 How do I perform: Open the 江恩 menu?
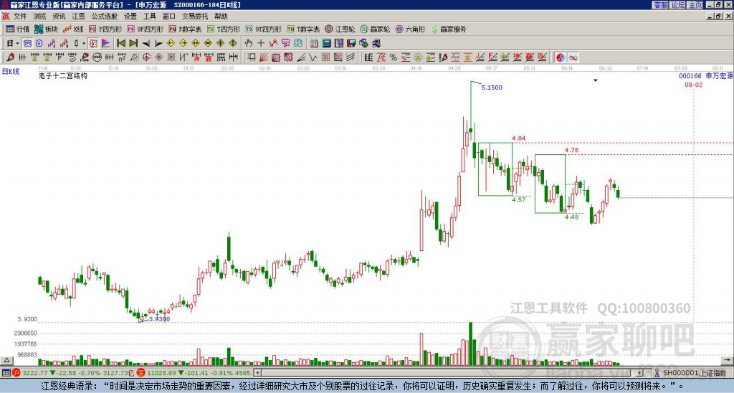[78, 16]
